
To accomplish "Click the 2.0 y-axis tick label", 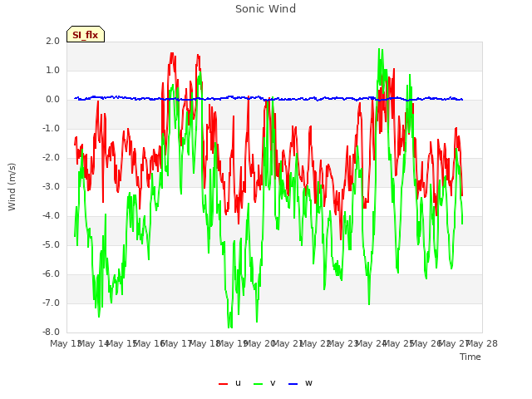I will (x=52, y=41).
